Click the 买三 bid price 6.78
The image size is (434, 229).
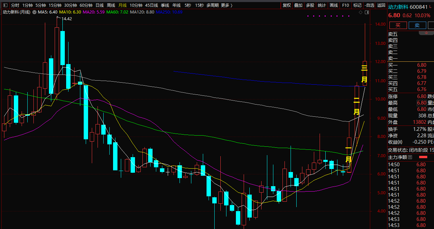pyautogui.click(x=422, y=77)
